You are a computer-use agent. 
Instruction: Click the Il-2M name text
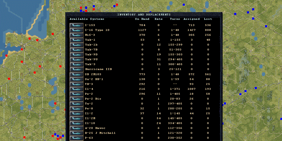(90, 118)
